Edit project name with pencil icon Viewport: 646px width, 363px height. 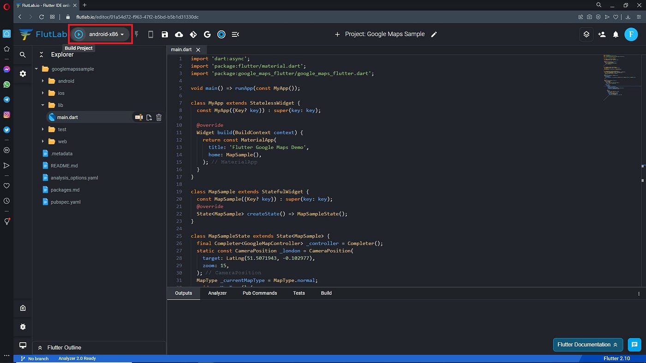coord(434,34)
